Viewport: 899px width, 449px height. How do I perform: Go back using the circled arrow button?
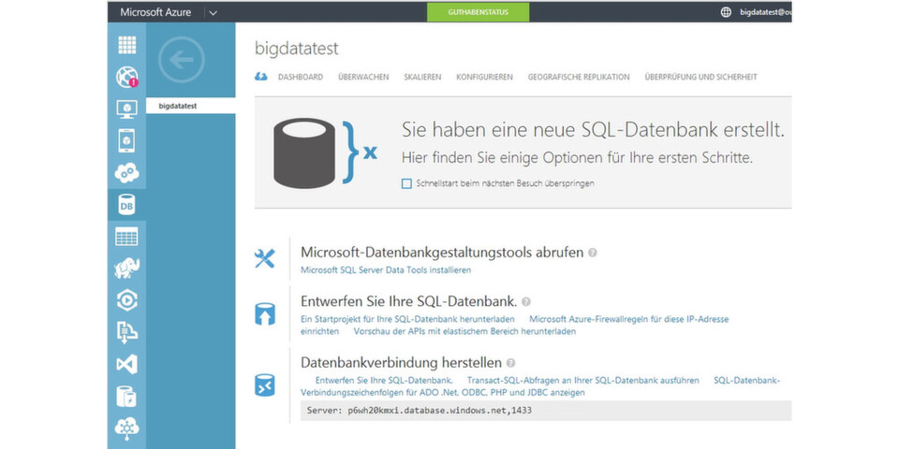pyautogui.click(x=181, y=60)
